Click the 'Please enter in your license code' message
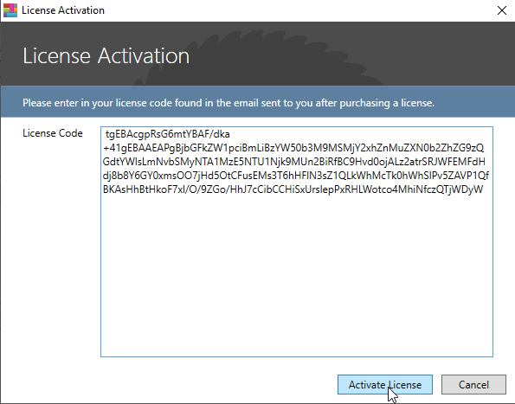This screenshot has height=404, width=515. pos(229,103)
